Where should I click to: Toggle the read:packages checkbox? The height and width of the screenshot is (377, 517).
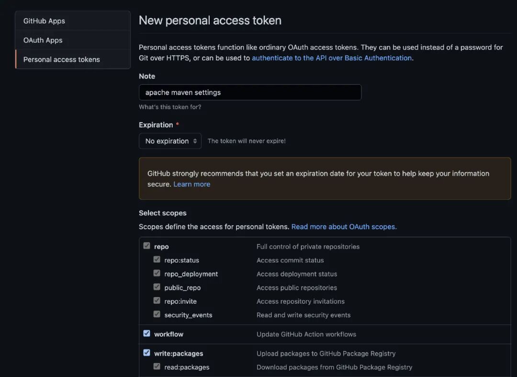click(157, 366)
